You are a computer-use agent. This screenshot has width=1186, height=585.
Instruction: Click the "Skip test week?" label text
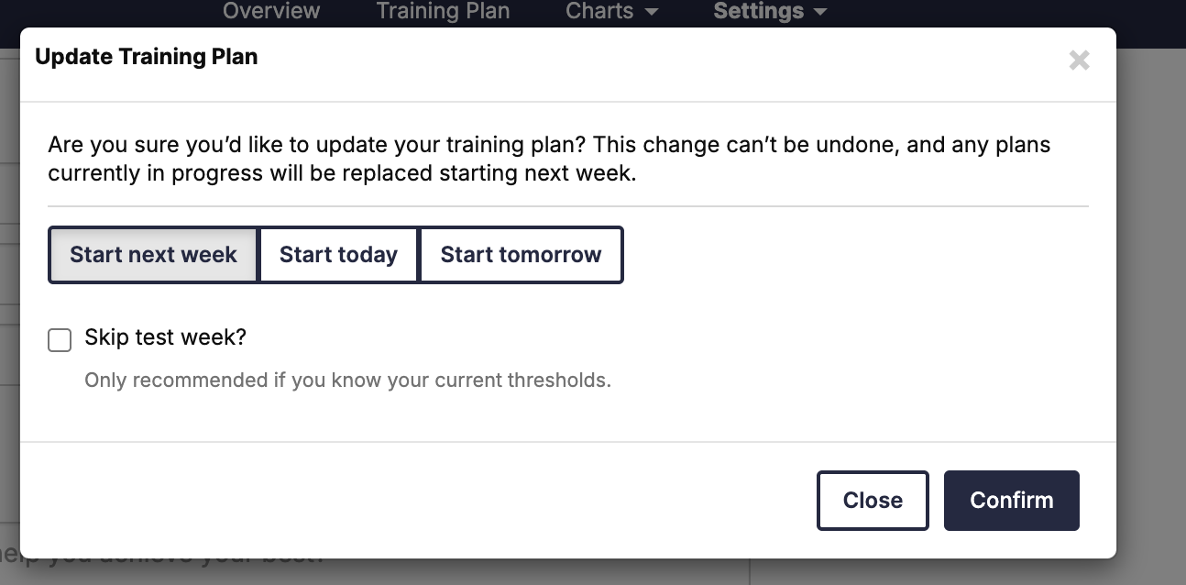165,337
